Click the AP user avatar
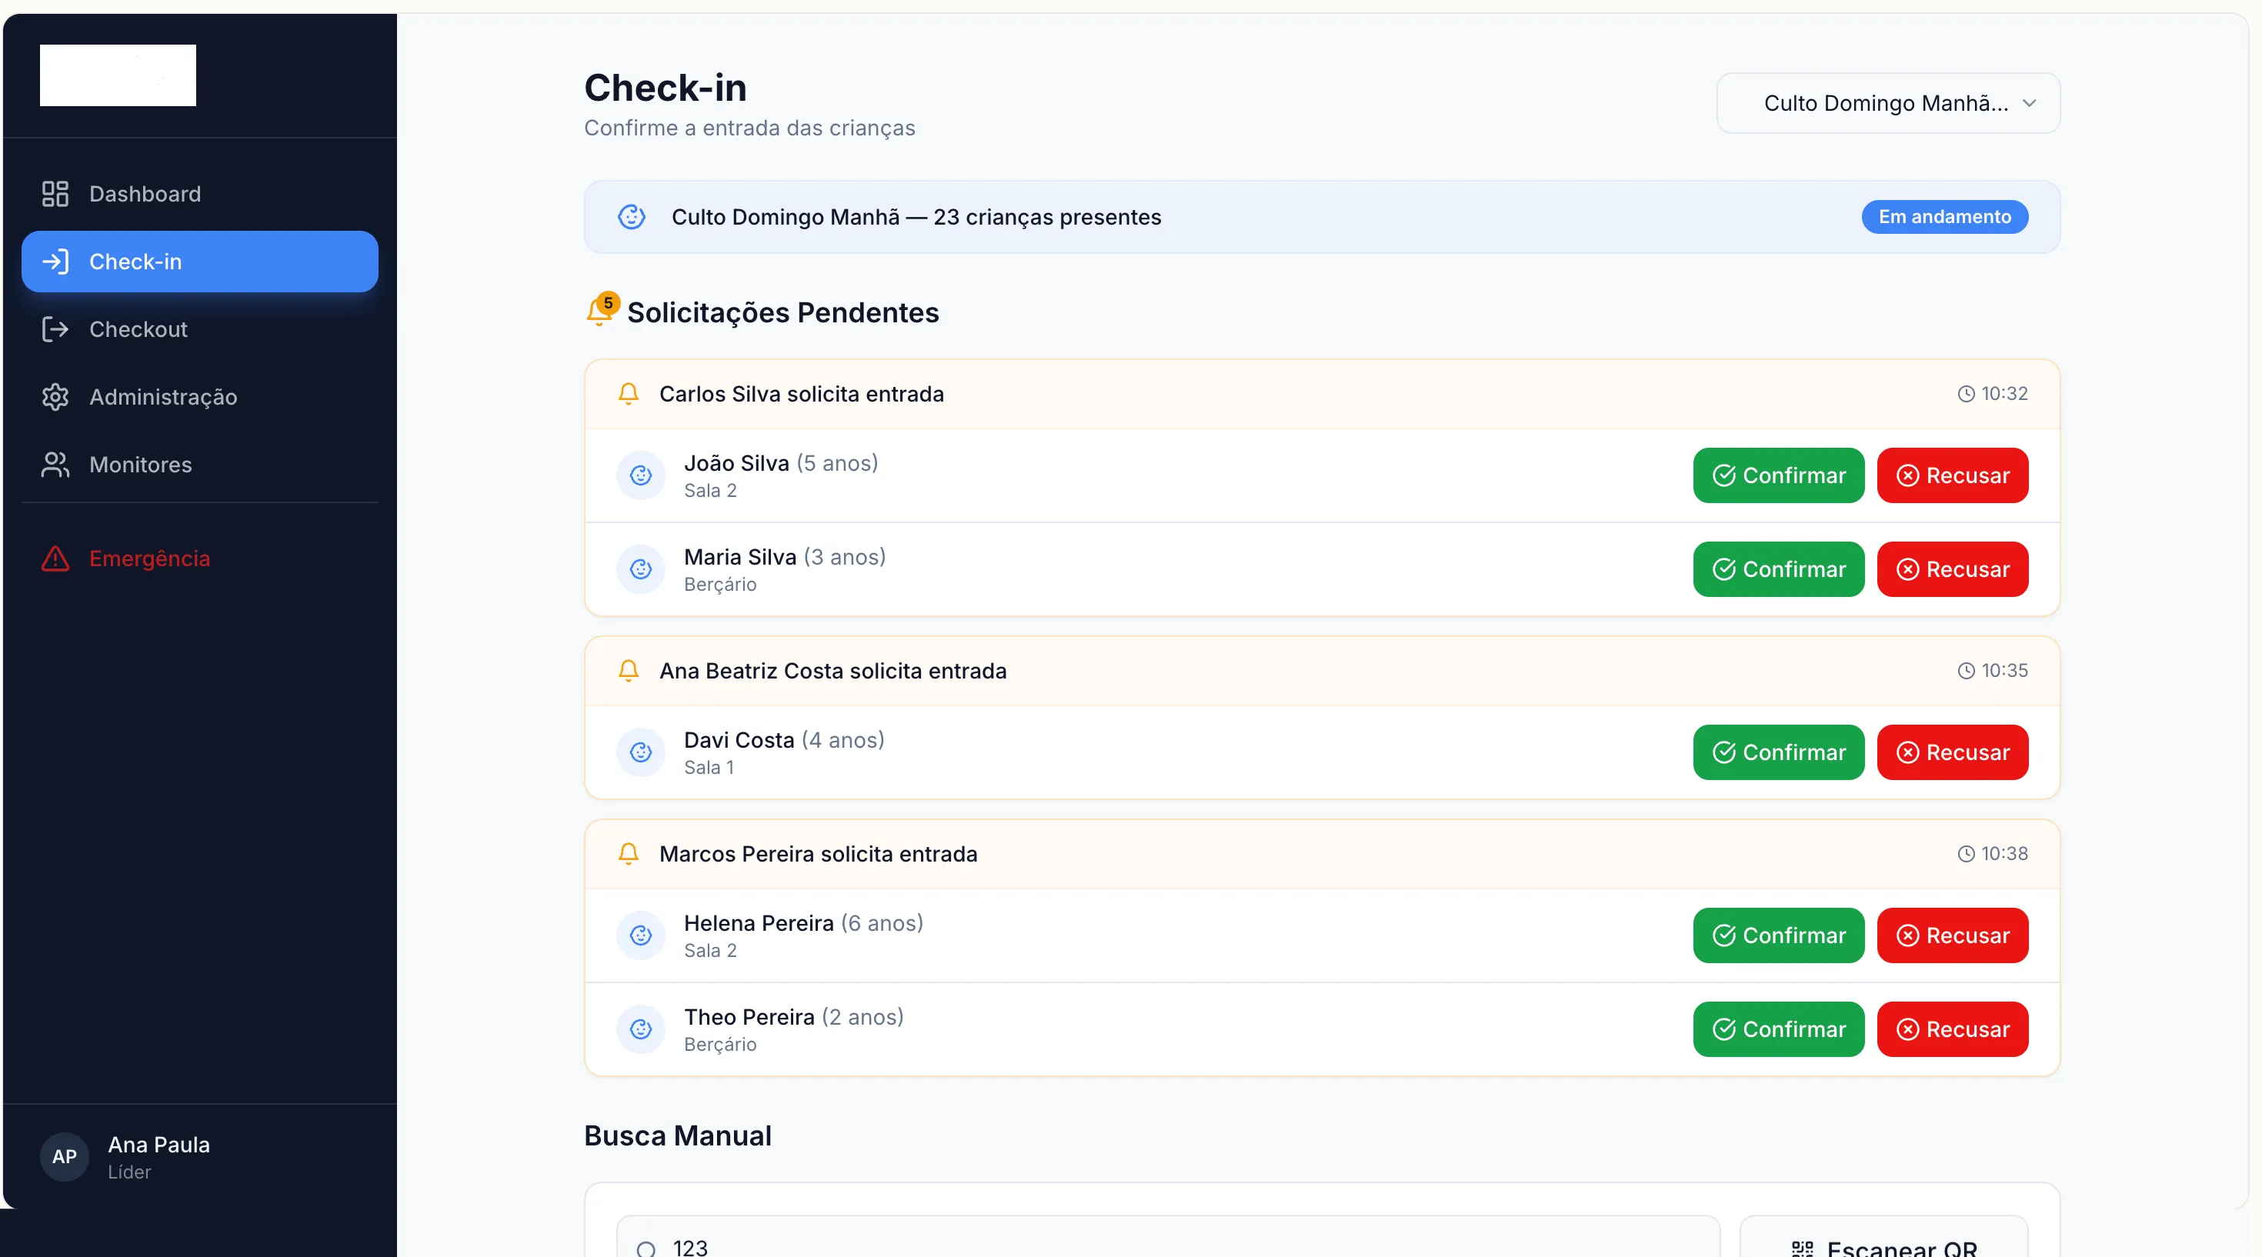 coord(64,1156)
